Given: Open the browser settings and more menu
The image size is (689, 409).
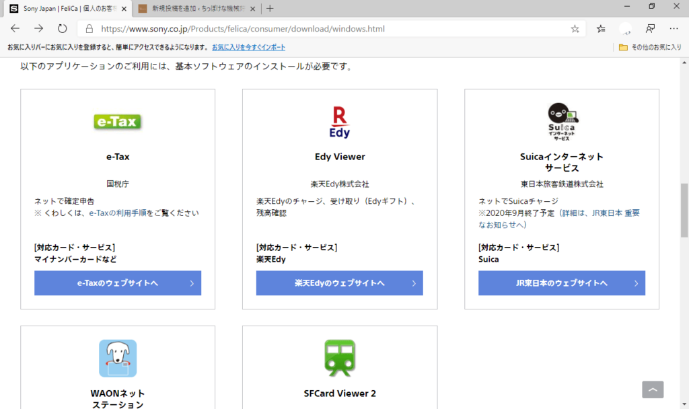Looking at the screenshot, I should coord(674,29).
